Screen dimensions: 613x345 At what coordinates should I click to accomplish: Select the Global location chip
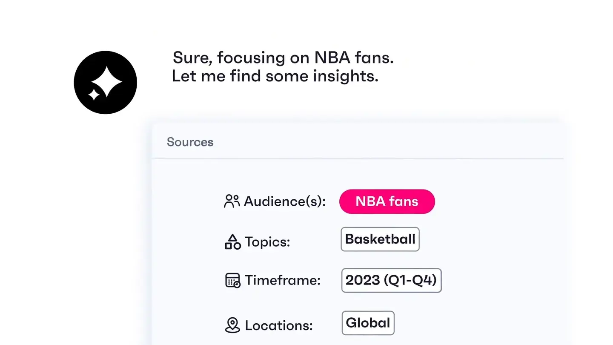point(368,323)
